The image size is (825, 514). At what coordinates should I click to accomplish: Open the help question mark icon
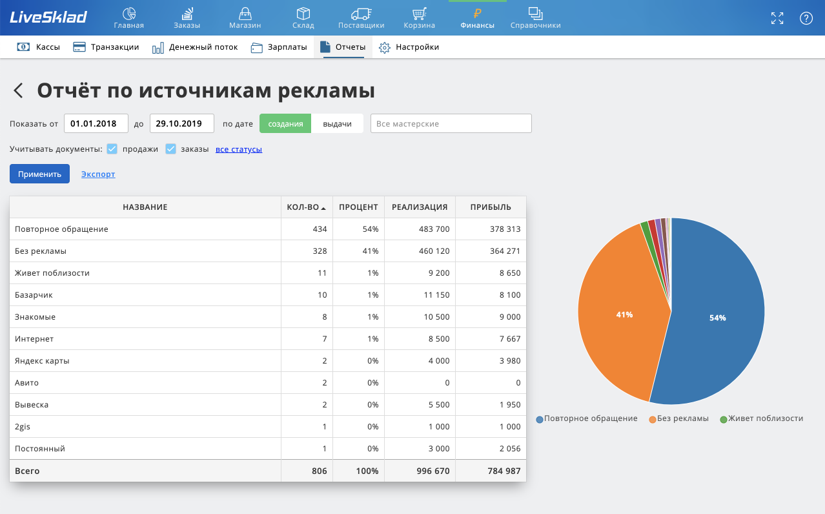tap(806, 18)
